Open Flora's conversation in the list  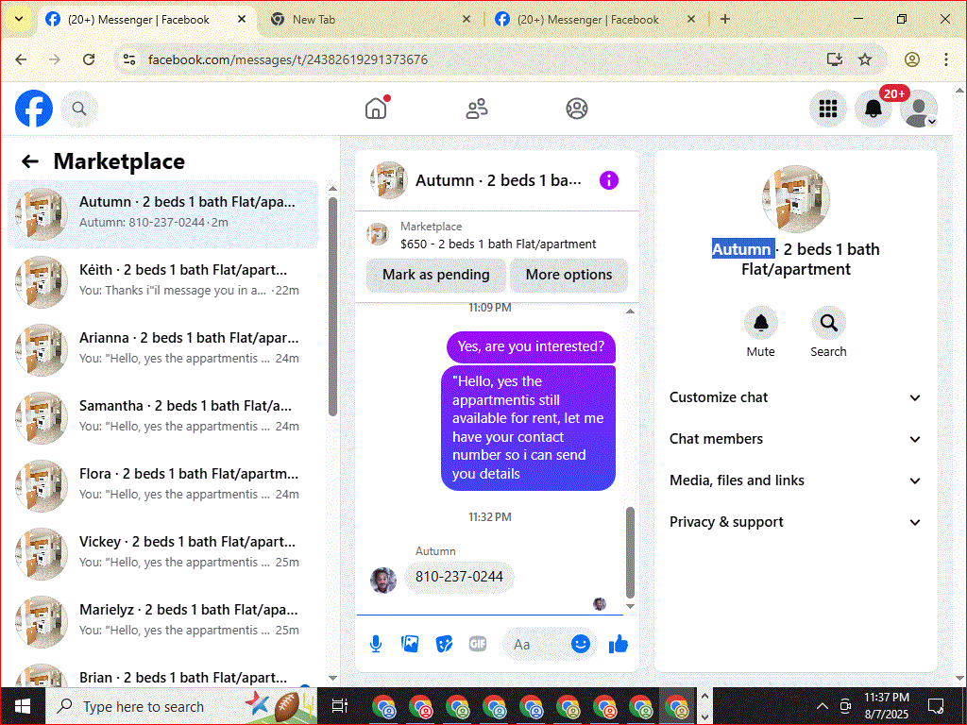[162, 485]
